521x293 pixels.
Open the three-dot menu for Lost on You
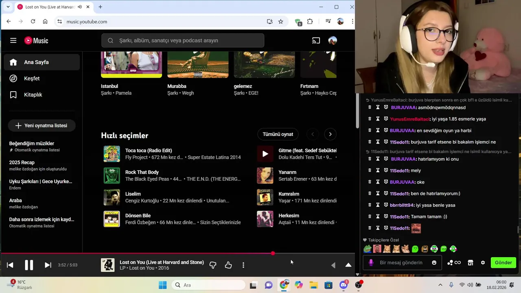pos(243,265)
